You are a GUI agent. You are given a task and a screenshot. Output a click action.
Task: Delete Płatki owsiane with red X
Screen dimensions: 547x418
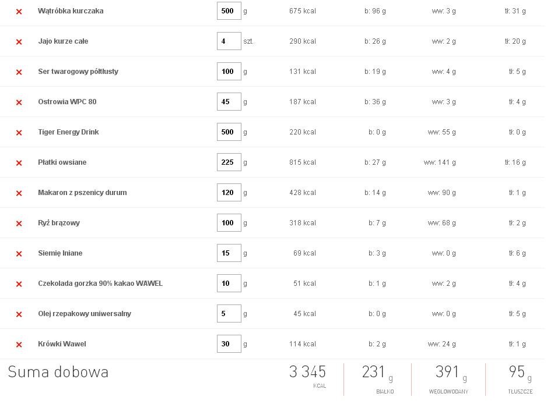(x=19, y=163)
